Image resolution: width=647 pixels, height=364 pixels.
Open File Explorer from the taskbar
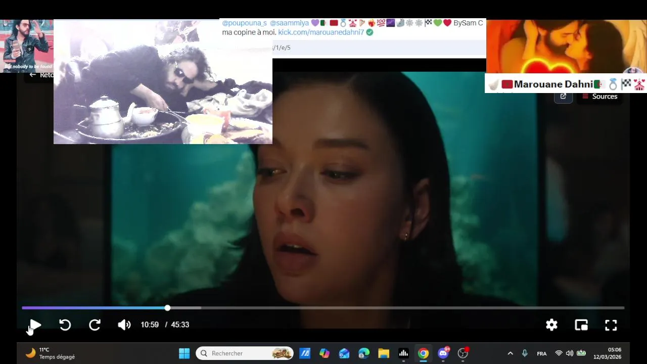click(384, 353)
